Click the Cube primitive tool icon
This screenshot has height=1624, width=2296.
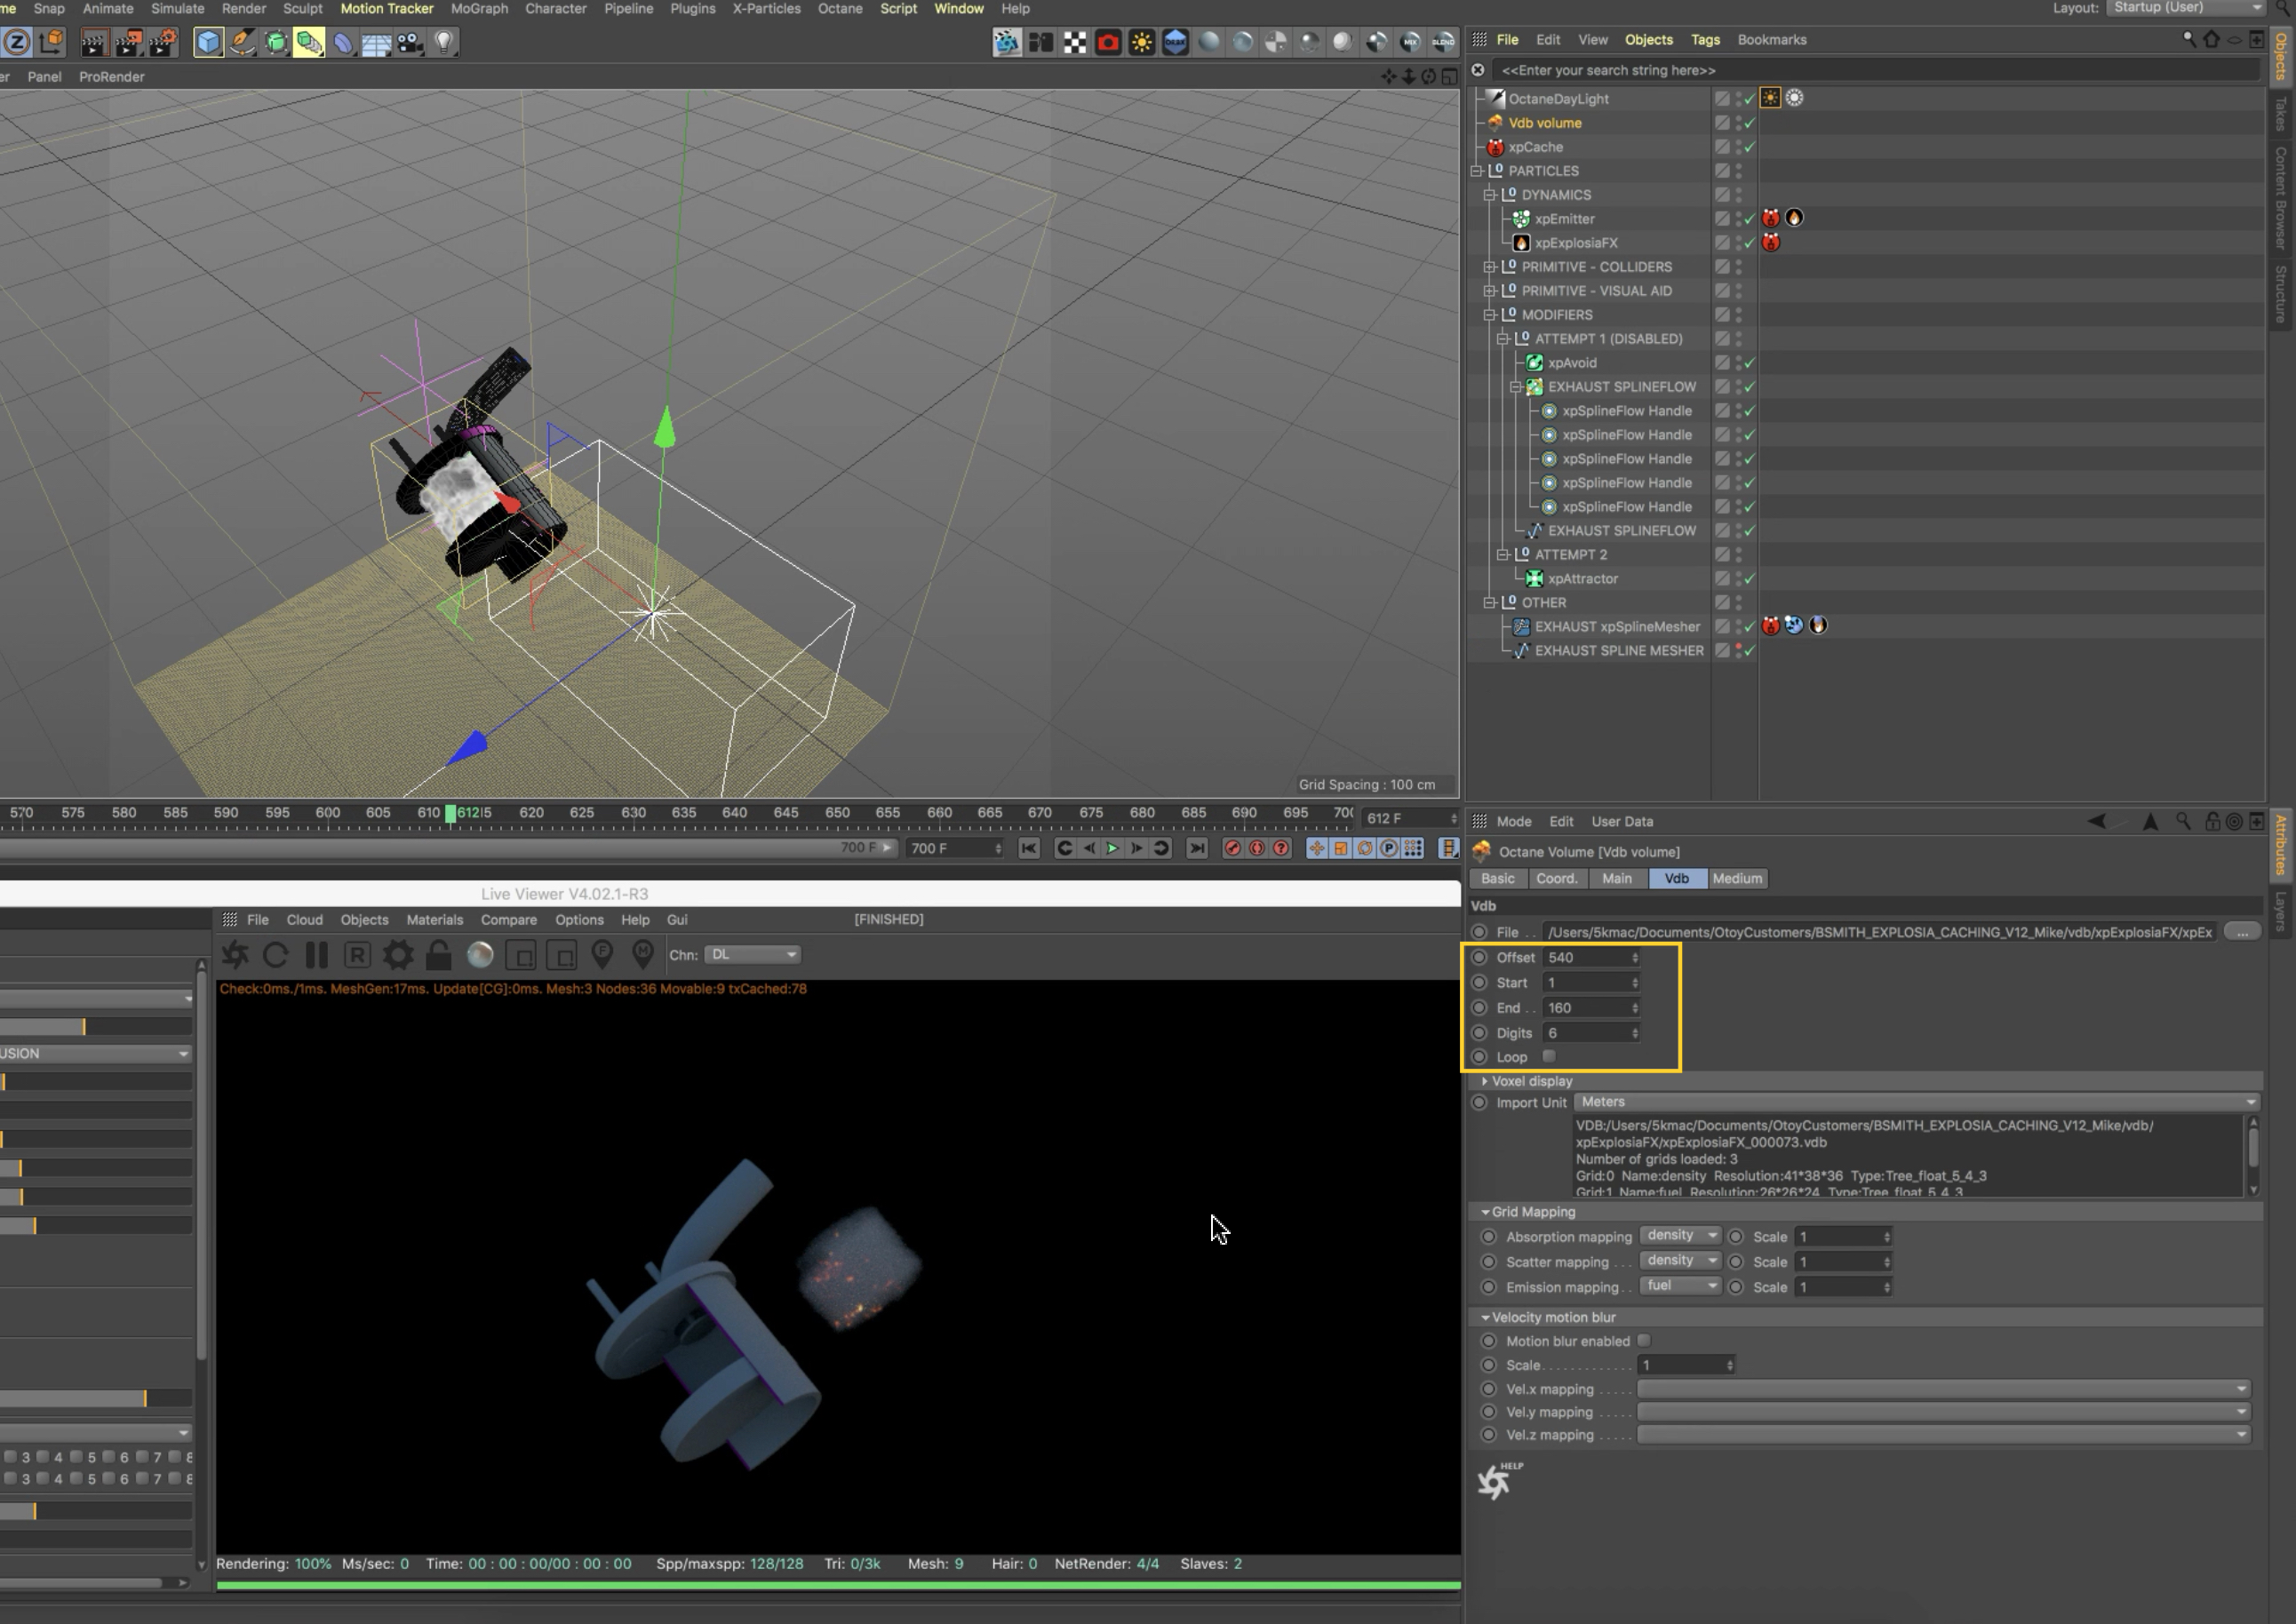(208, 42)
